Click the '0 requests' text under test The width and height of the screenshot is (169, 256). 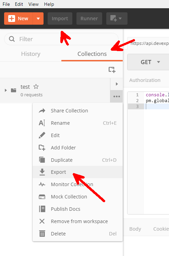coord(32,95)
